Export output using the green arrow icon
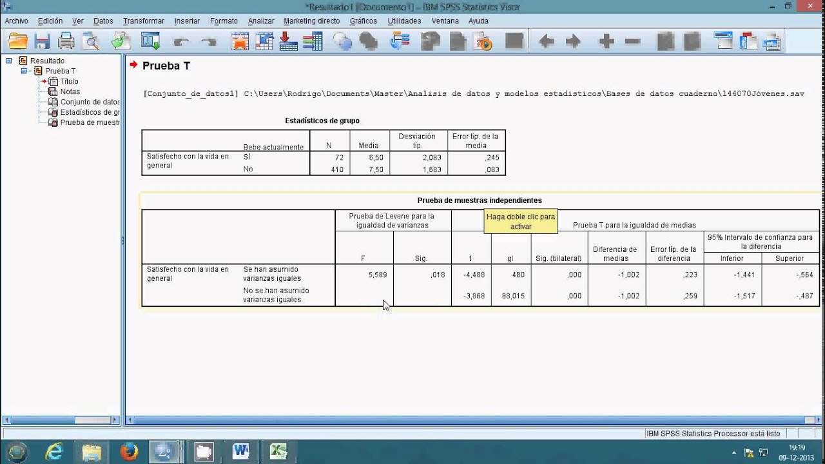This screenshot has height=464, width=825. 121,42
